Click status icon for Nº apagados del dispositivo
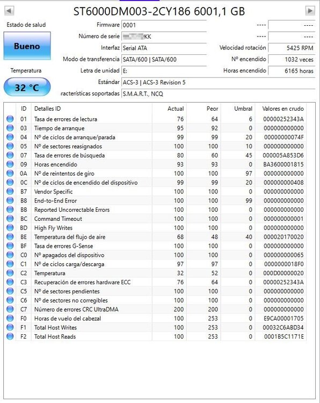Image resolution: width=320 pixels, height=403 pixels. 10,255
